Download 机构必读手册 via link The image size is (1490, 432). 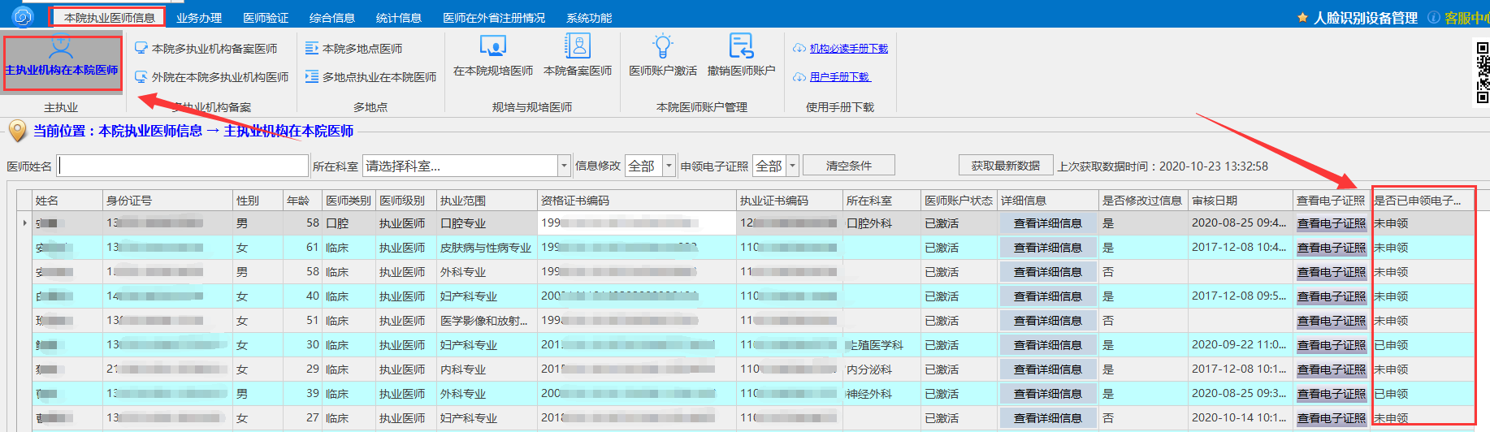pos(848,49)
